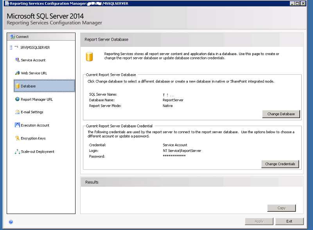Show the Scale-out Deployment page

click(38, 152)
